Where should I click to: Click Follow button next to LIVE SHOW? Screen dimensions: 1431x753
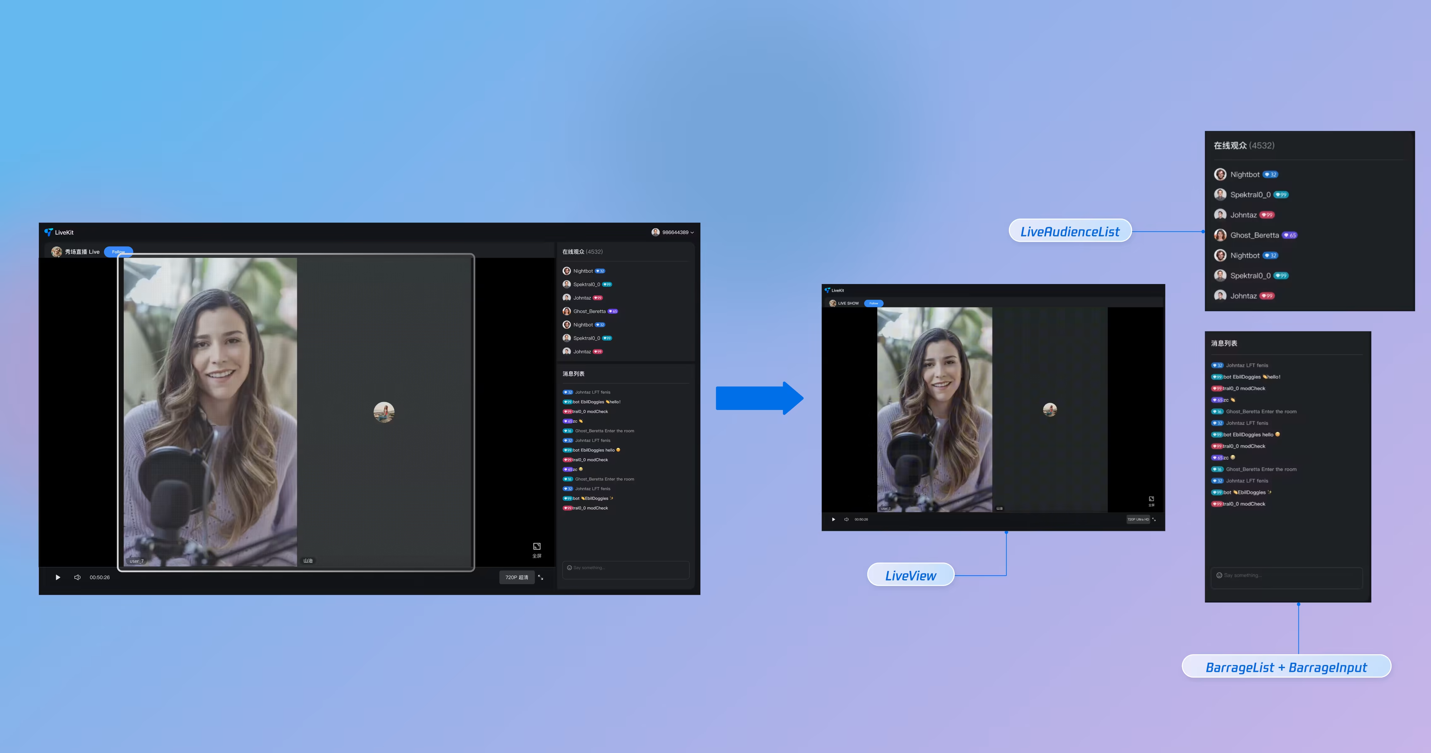pyautogui.click(x=873, y=303)
